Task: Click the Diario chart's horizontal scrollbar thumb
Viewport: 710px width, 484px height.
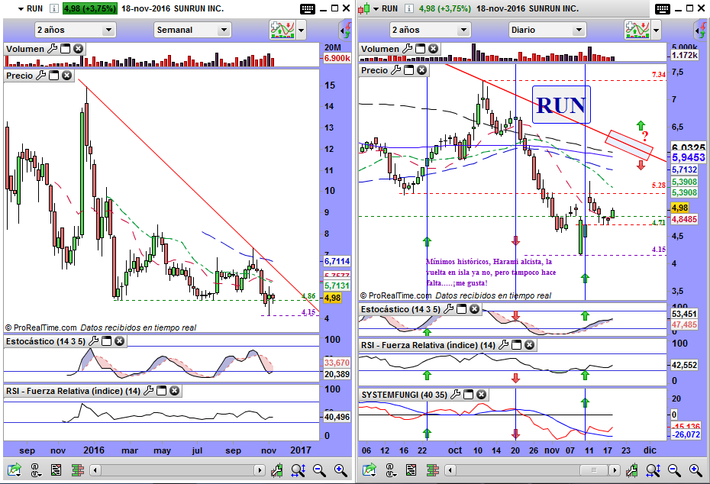Action: coord(594,470)
